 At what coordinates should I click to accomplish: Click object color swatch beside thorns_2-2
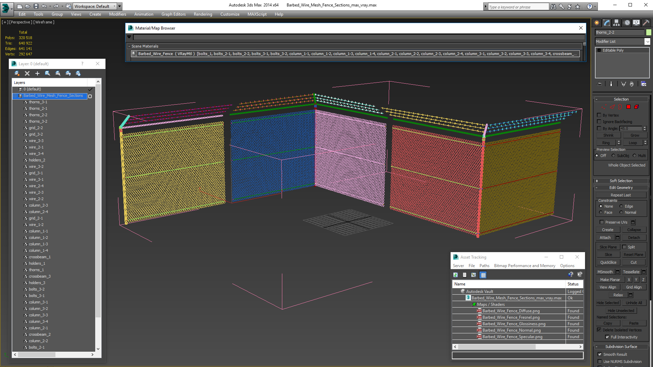pos(649,32)
